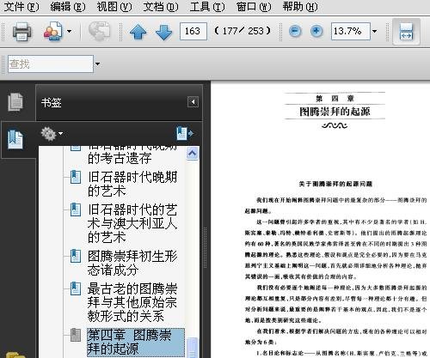Screen dimensions: 430x358
Task: Open the bookmarks gear options dropdown
Action: [52, 134]
